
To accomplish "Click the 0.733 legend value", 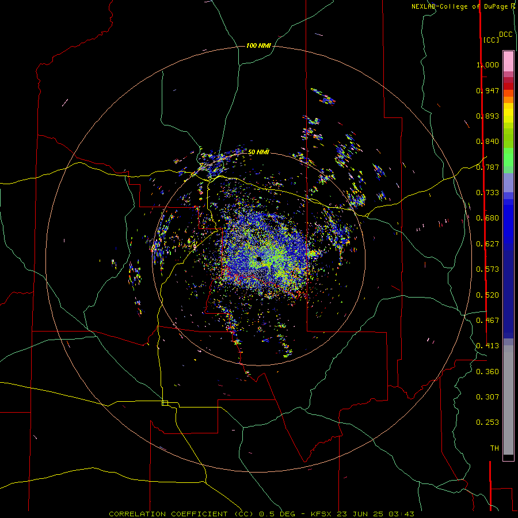I will tap(487, 193).
